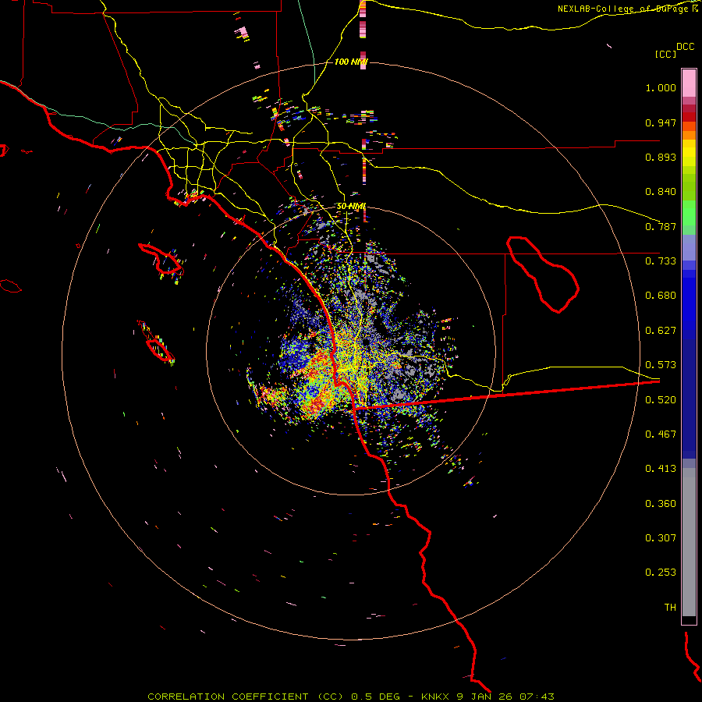This screenshot has width=702, height=702.
Task: Click the 0.413 color scale value
Action: coord(661,469)
